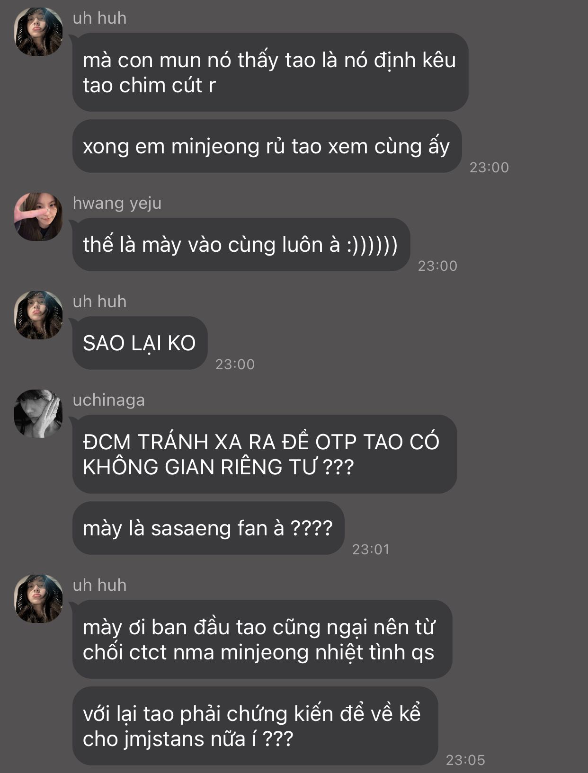Select message 'mà con mun nó thấy tao'

coord(270,72)
